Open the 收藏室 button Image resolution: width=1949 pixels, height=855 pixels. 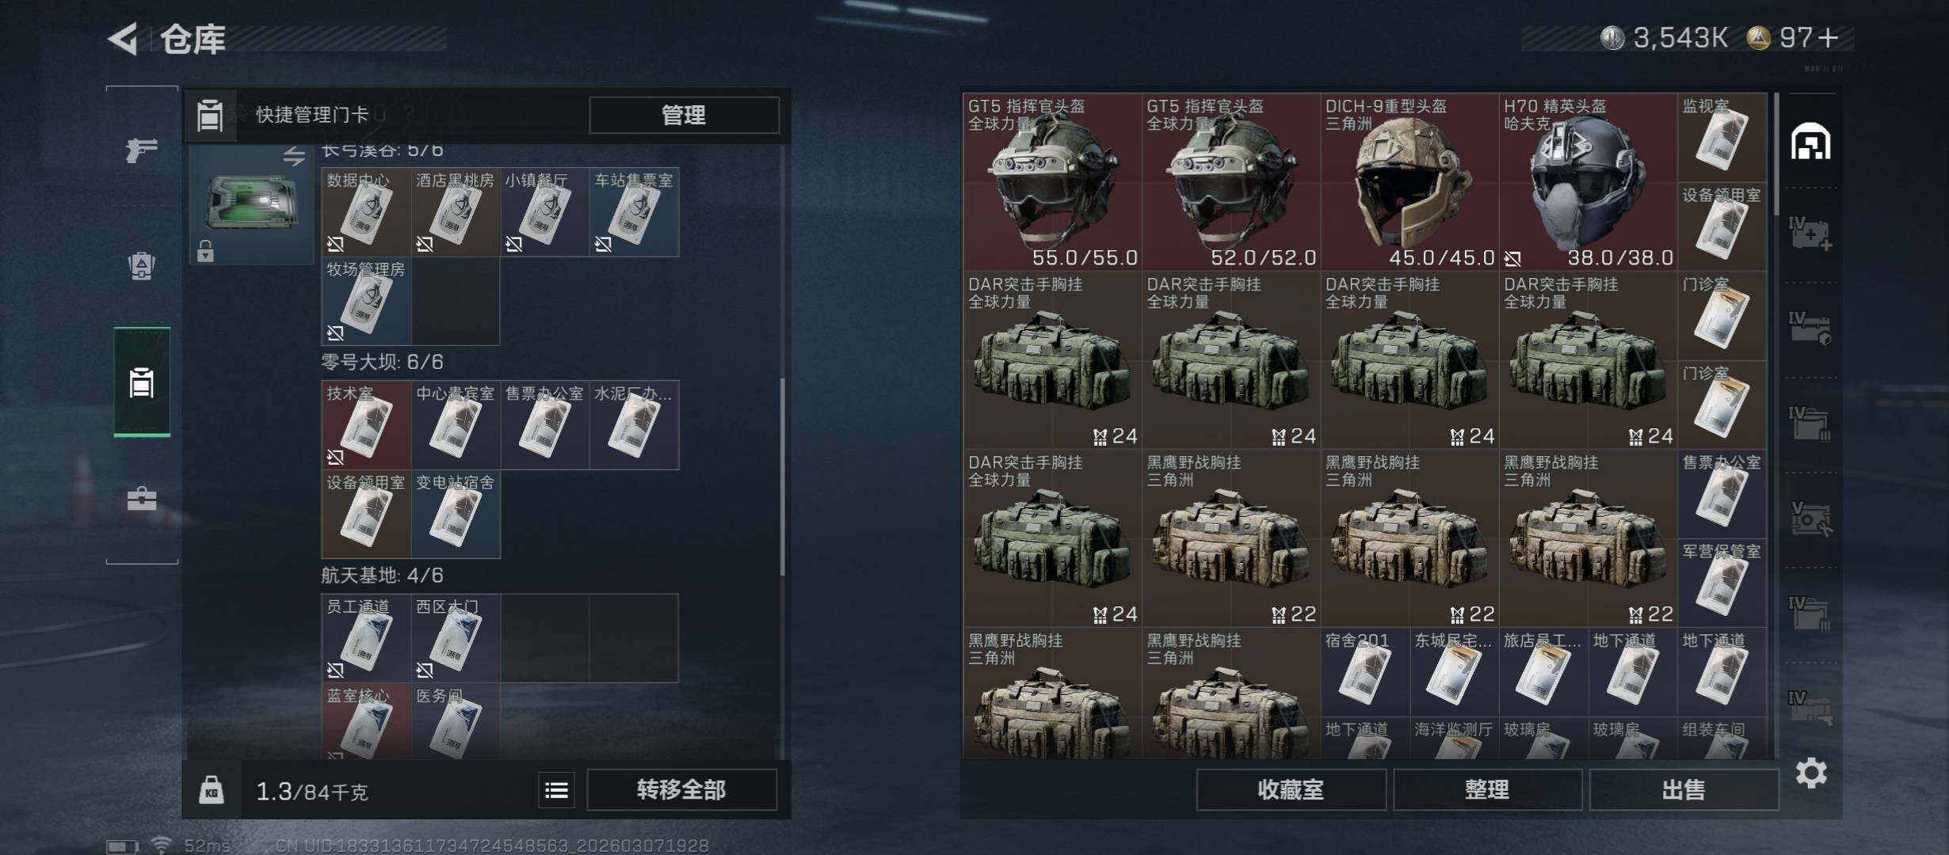tap(1291, 790)
